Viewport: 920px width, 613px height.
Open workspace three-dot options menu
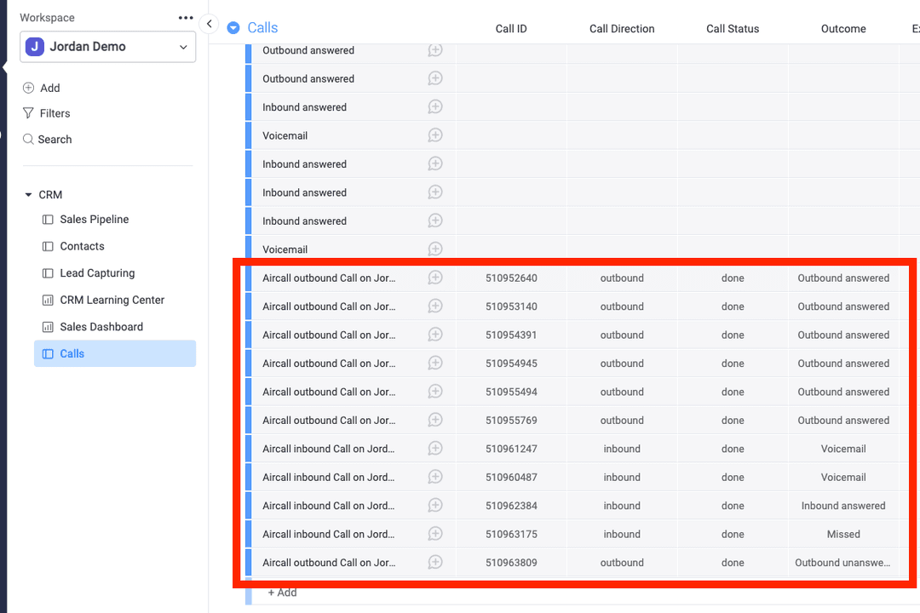tap(186, 18)
